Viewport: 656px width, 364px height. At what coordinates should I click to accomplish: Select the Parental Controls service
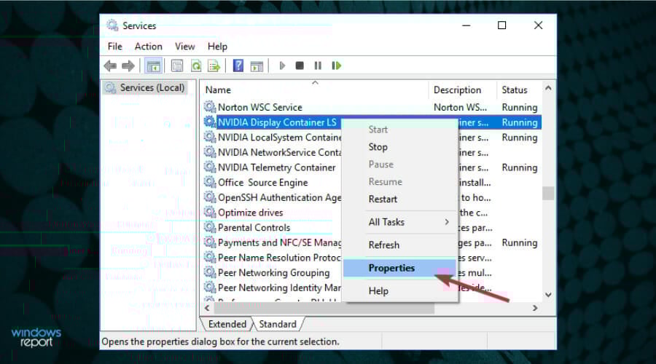pyautogui.click(x=254, y=227)
